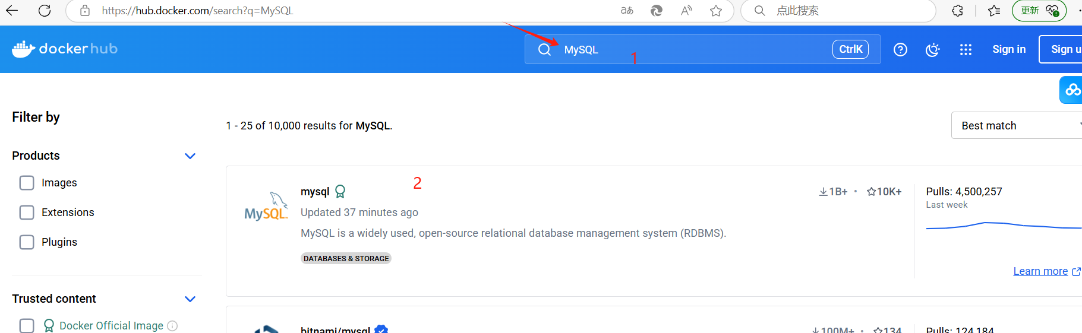The width and height of the screenshot is (1082, 333).
Task: Click the browser address bar URL
Action: tap(197, 10)
